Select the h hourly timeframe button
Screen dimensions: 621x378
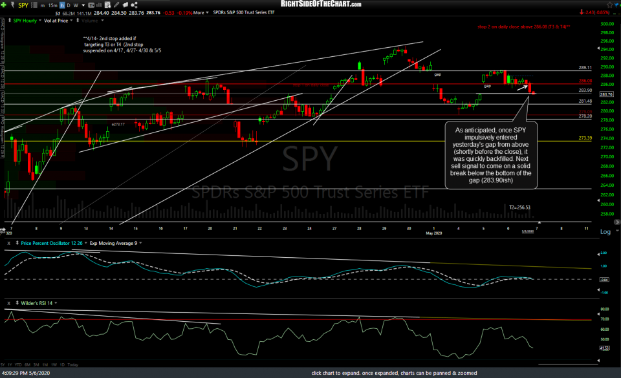(61, 5)
